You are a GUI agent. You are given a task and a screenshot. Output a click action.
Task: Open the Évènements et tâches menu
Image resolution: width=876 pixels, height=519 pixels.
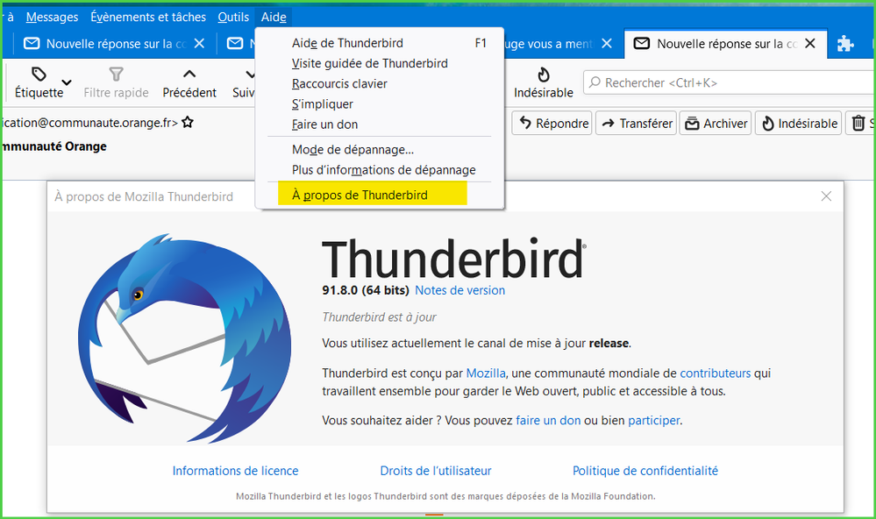[148, 17]
